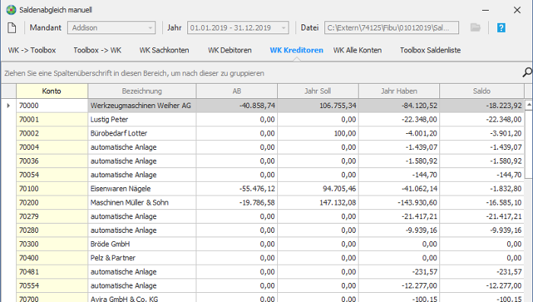Click the Saldo value -22.348,00
Screen dimensions: 533x302
(482, 119)
